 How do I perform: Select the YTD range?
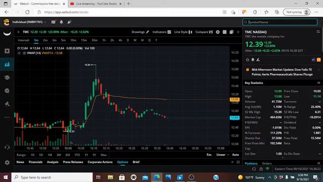tap(77, 155)
